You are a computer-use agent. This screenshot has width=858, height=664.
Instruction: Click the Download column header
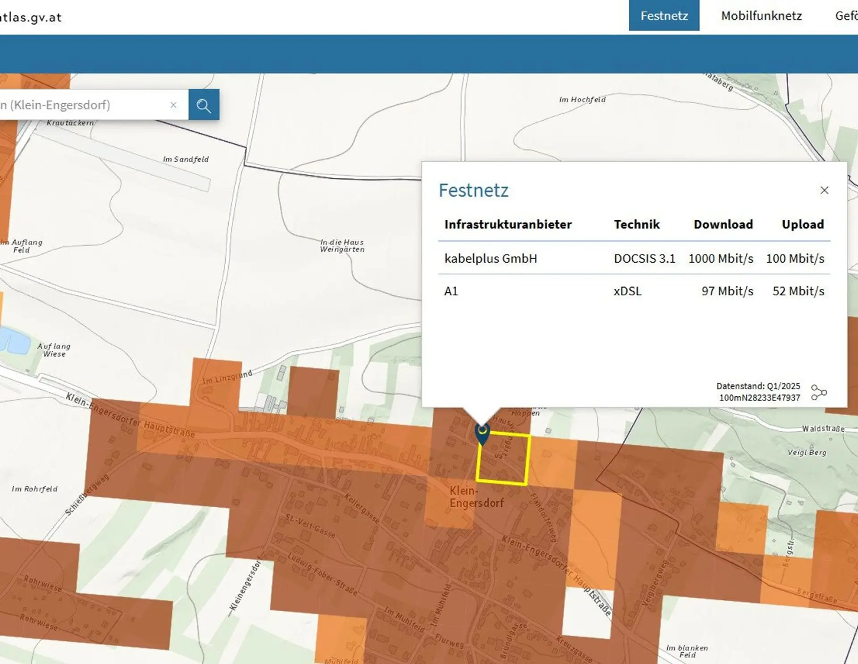point(723,224)
